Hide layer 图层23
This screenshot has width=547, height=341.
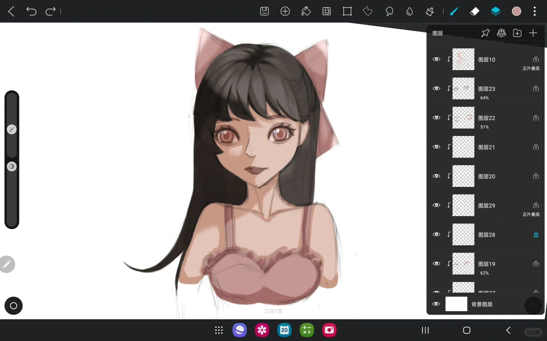coord(436,88)
